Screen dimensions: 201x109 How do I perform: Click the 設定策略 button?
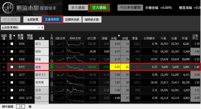coord(10,20)
